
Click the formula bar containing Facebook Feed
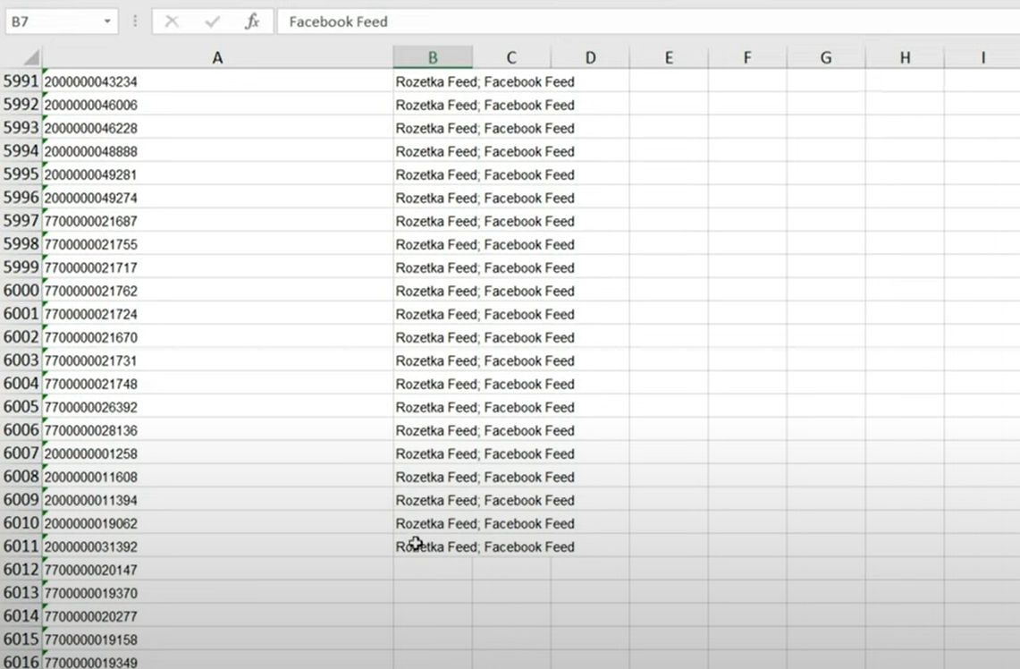tap(648, 21)
